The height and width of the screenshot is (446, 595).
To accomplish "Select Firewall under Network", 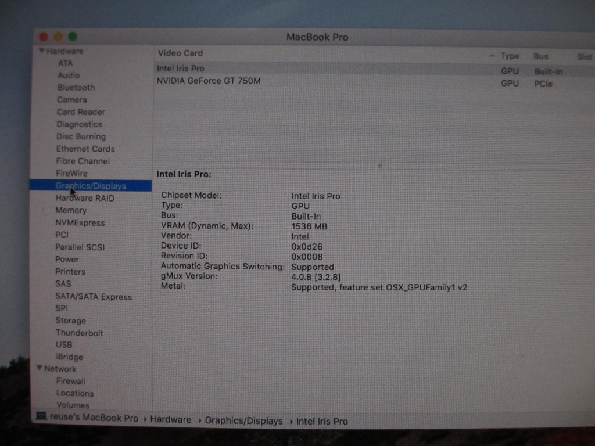I will [x=70, y=381].
